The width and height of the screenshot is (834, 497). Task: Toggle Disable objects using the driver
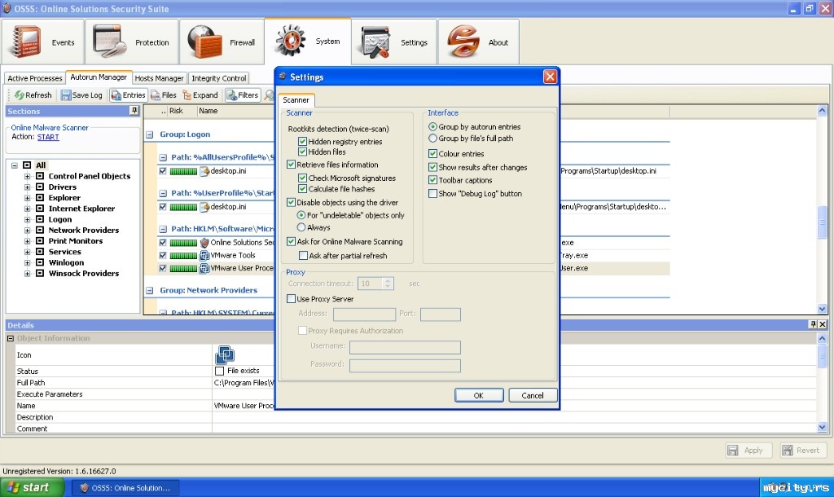click(x=291, y=202)
